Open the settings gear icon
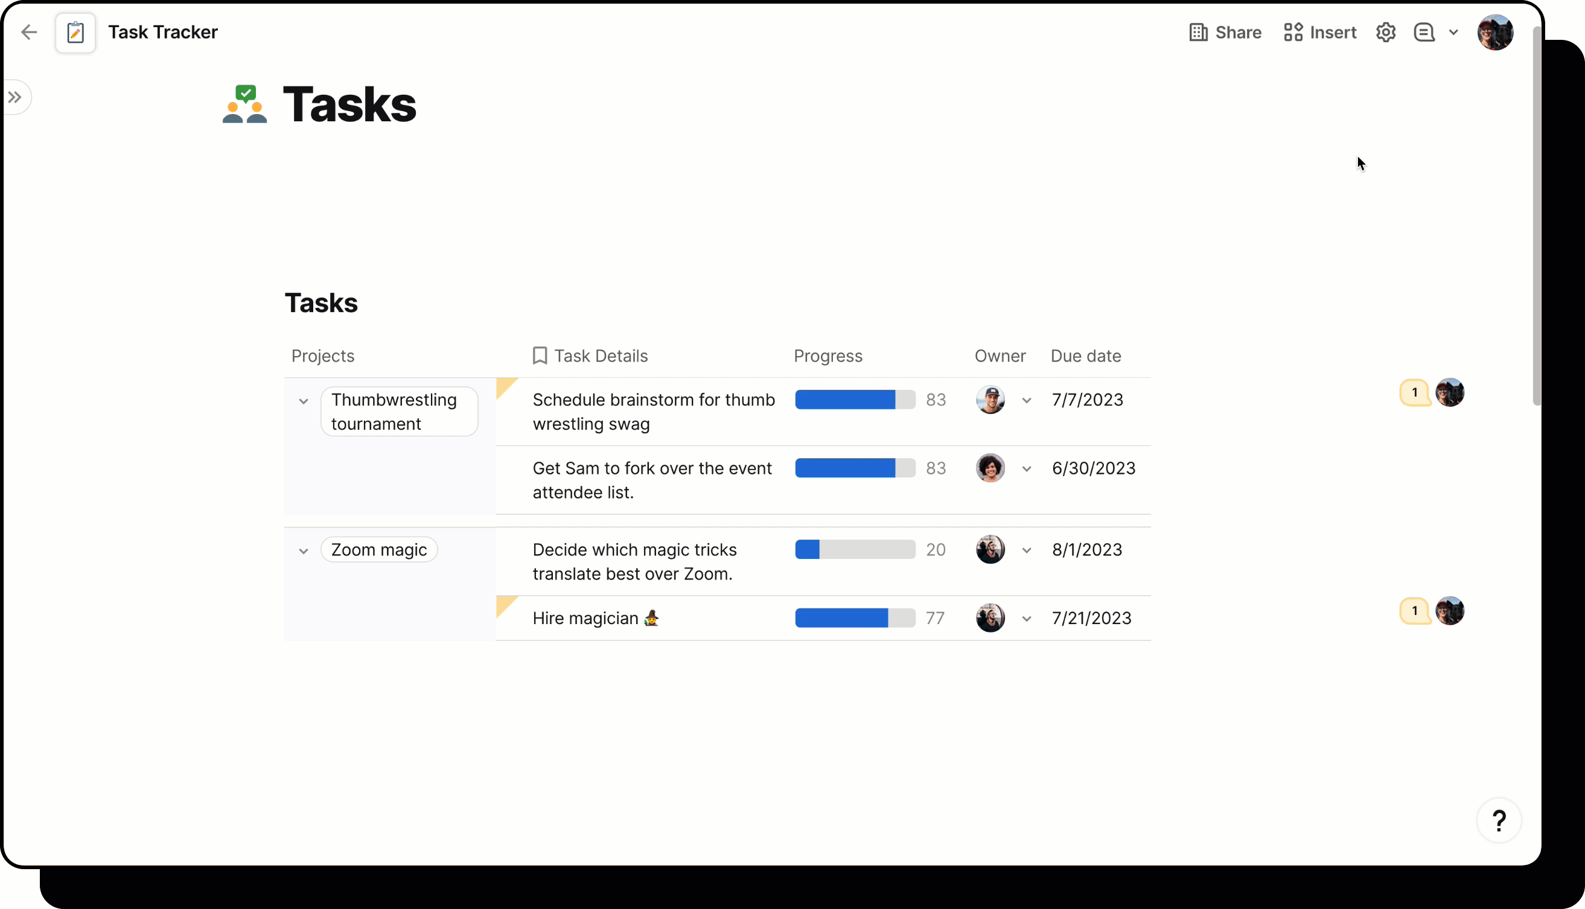 coord(1385,33)
